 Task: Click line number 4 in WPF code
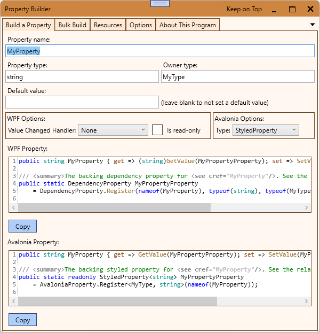coord(14,183)
